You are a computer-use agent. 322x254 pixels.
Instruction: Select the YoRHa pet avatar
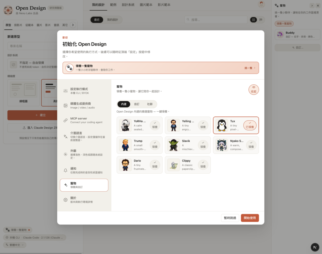click(125, 125)
